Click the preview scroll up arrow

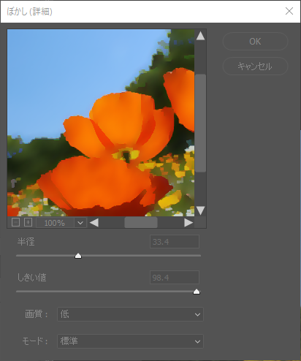click(200, 36)
